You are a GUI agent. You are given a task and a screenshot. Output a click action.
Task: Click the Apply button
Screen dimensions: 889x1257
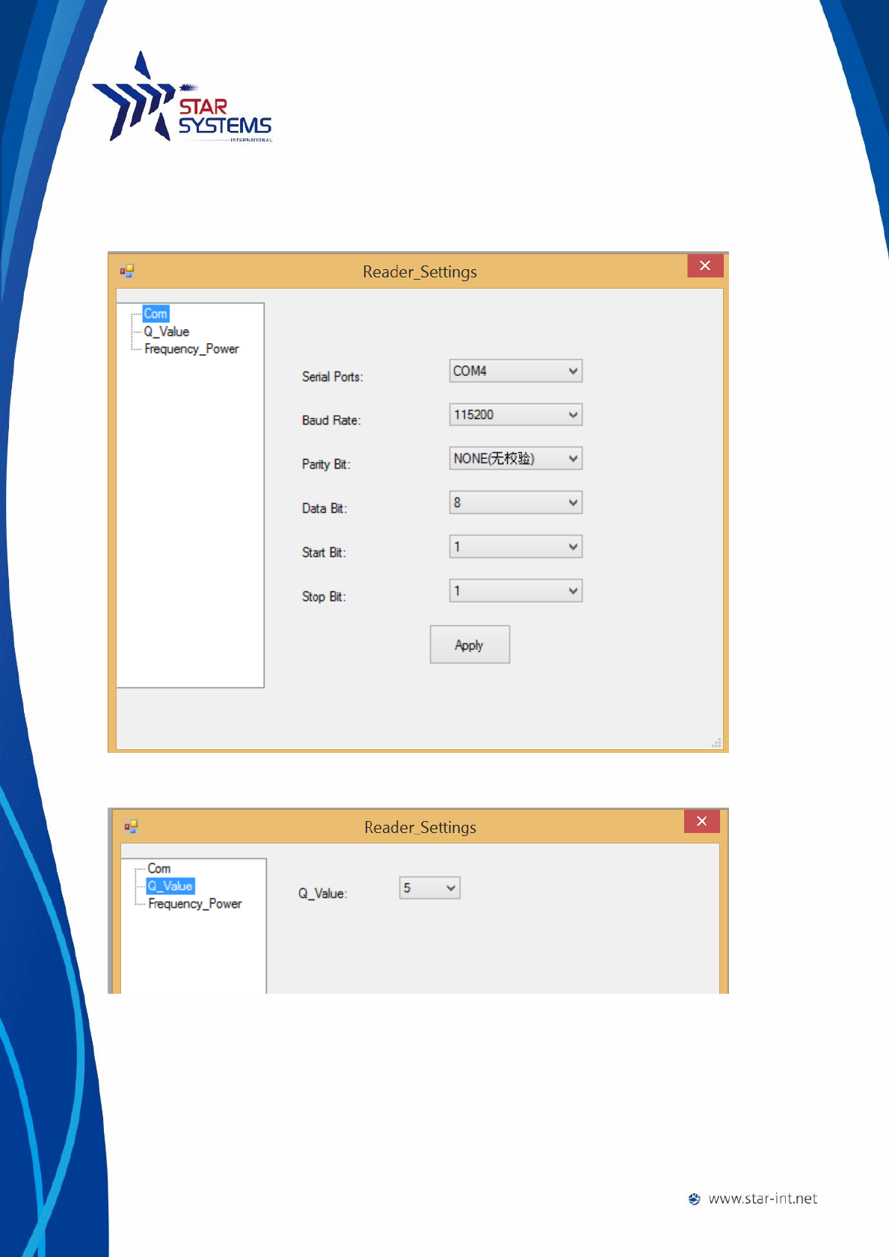coord(470,645)
